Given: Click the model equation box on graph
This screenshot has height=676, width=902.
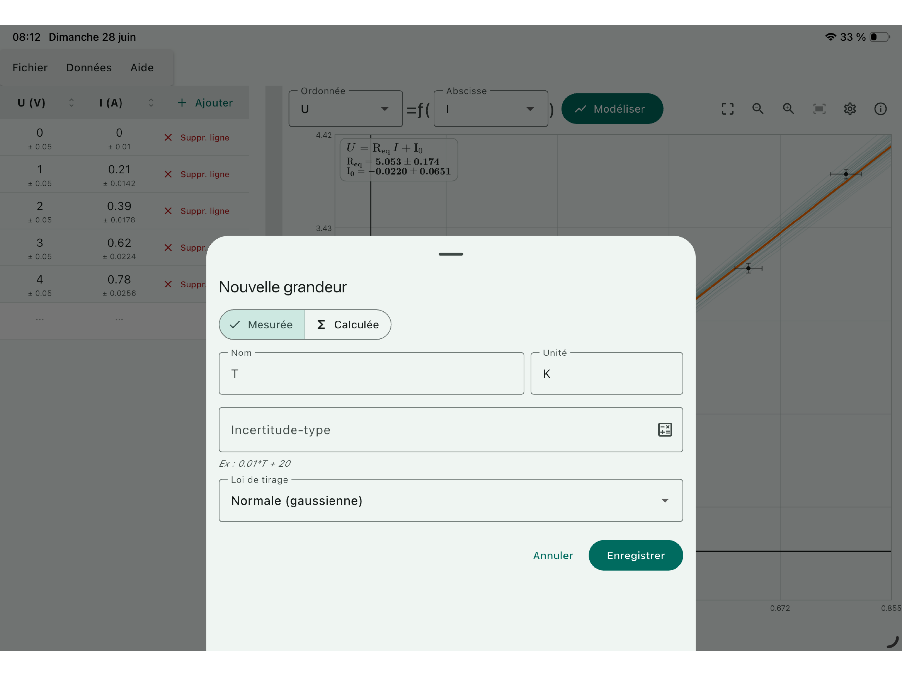Looking at the screenshot, I should (x=399, y=159).
